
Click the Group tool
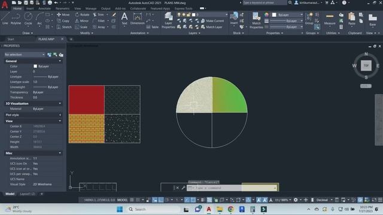point(309,19)
